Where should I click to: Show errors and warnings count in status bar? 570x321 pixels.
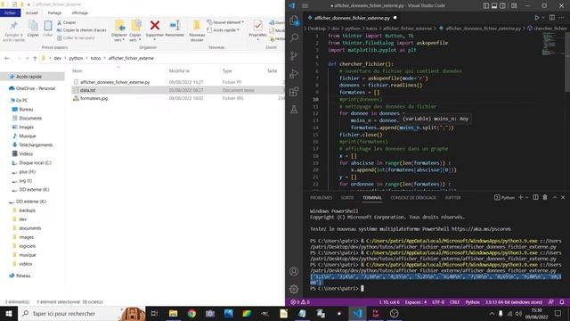300,302
